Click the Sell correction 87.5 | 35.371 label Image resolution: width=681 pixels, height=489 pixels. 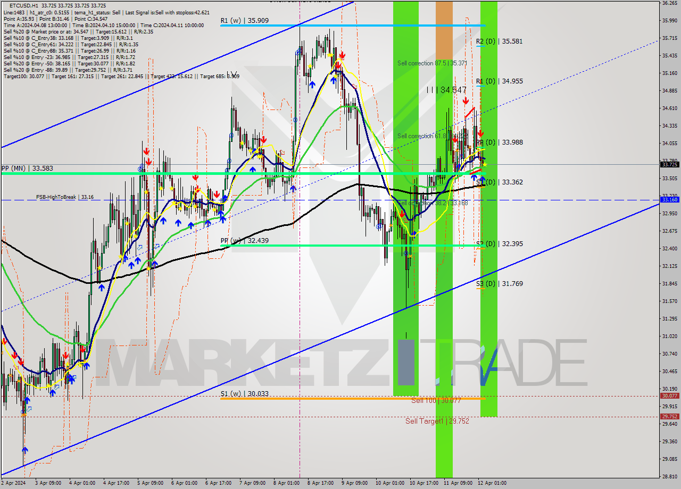tap(432, 63)
